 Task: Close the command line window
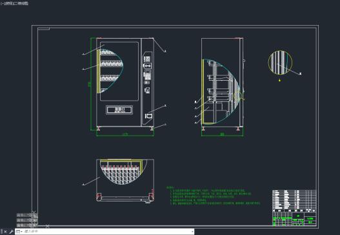(x=5, y=232)
